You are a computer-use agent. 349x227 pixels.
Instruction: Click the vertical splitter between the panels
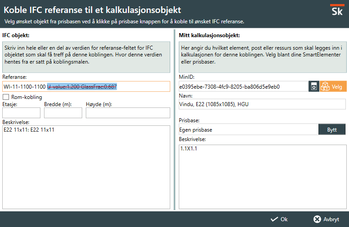[174, 119]
